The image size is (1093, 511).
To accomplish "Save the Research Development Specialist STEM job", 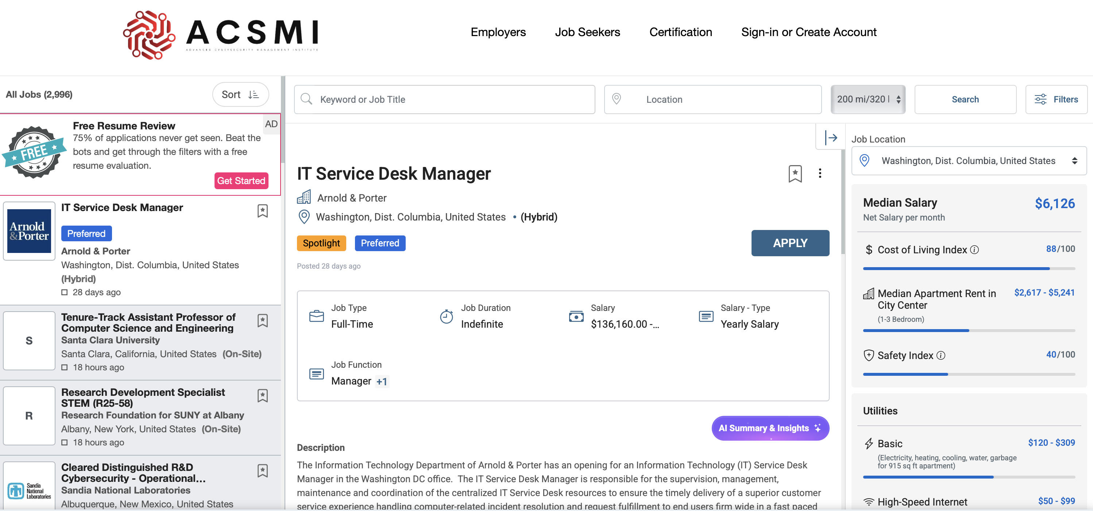I will click(262, 396).
